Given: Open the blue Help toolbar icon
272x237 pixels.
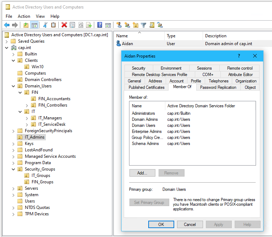Looking at the screenshot, I should (100, 25).
